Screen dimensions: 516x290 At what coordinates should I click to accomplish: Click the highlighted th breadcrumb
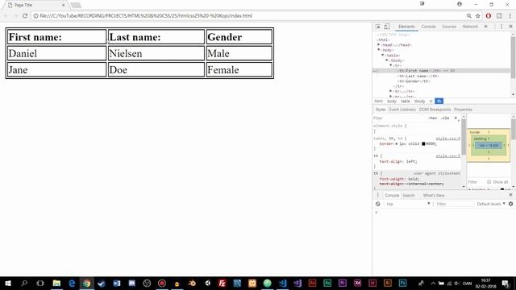439,101
